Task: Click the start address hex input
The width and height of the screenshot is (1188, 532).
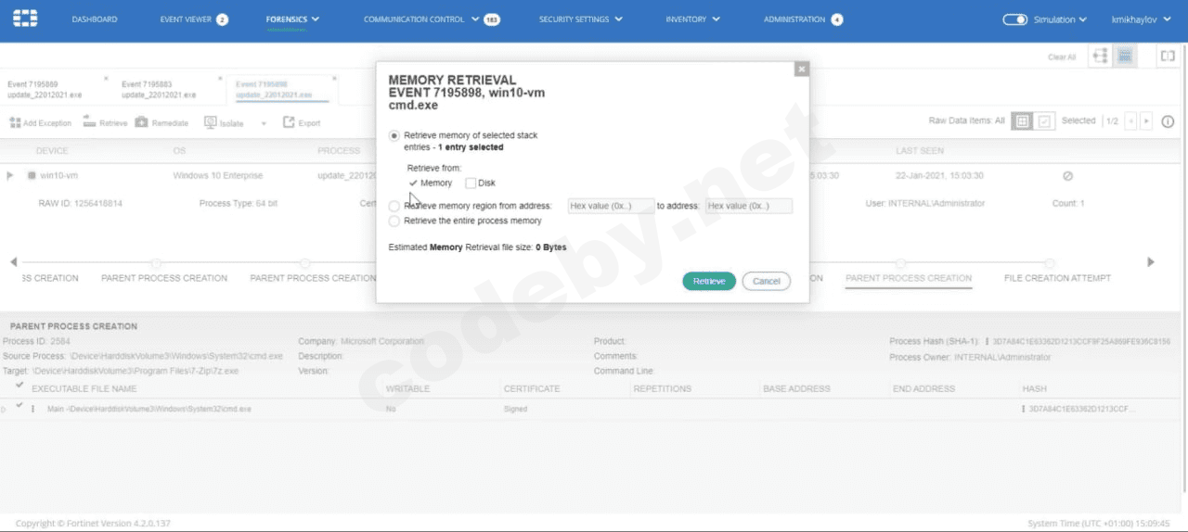Action: [x=610, y=206]
